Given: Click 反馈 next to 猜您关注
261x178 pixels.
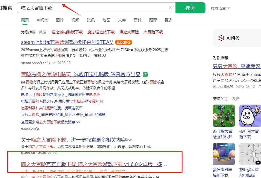Looking at the screenshot, I should (236, 99).
